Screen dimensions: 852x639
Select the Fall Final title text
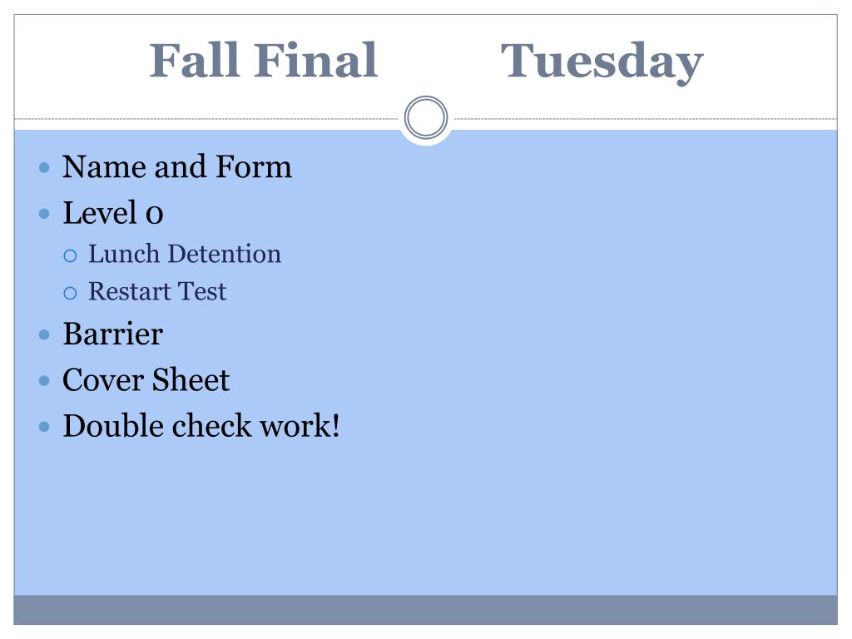point(264,60)
